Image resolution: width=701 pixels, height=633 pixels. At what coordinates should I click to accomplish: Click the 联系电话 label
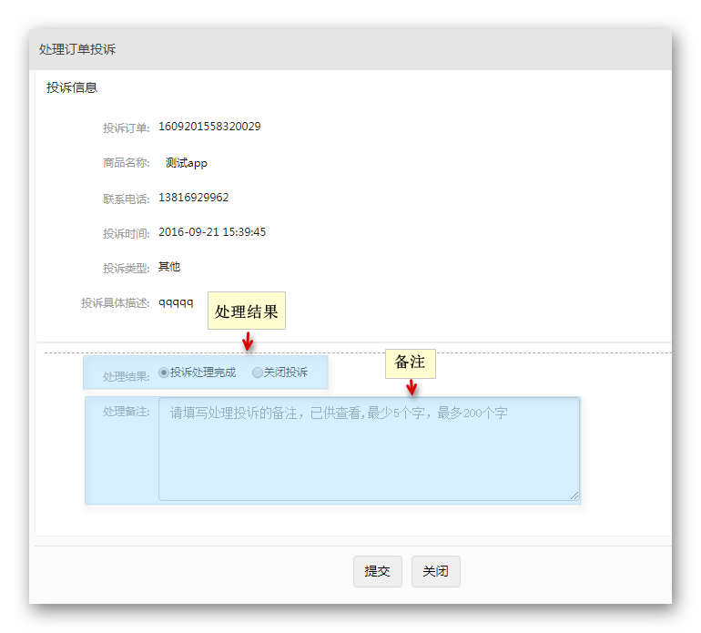point(126,199)
